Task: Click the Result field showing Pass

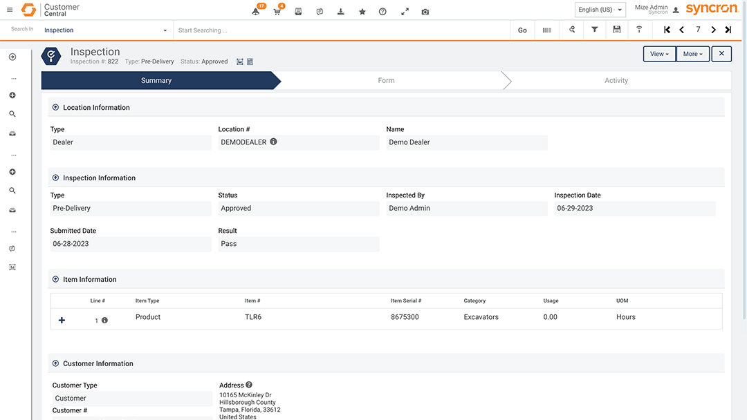Action: click(299, 244)
